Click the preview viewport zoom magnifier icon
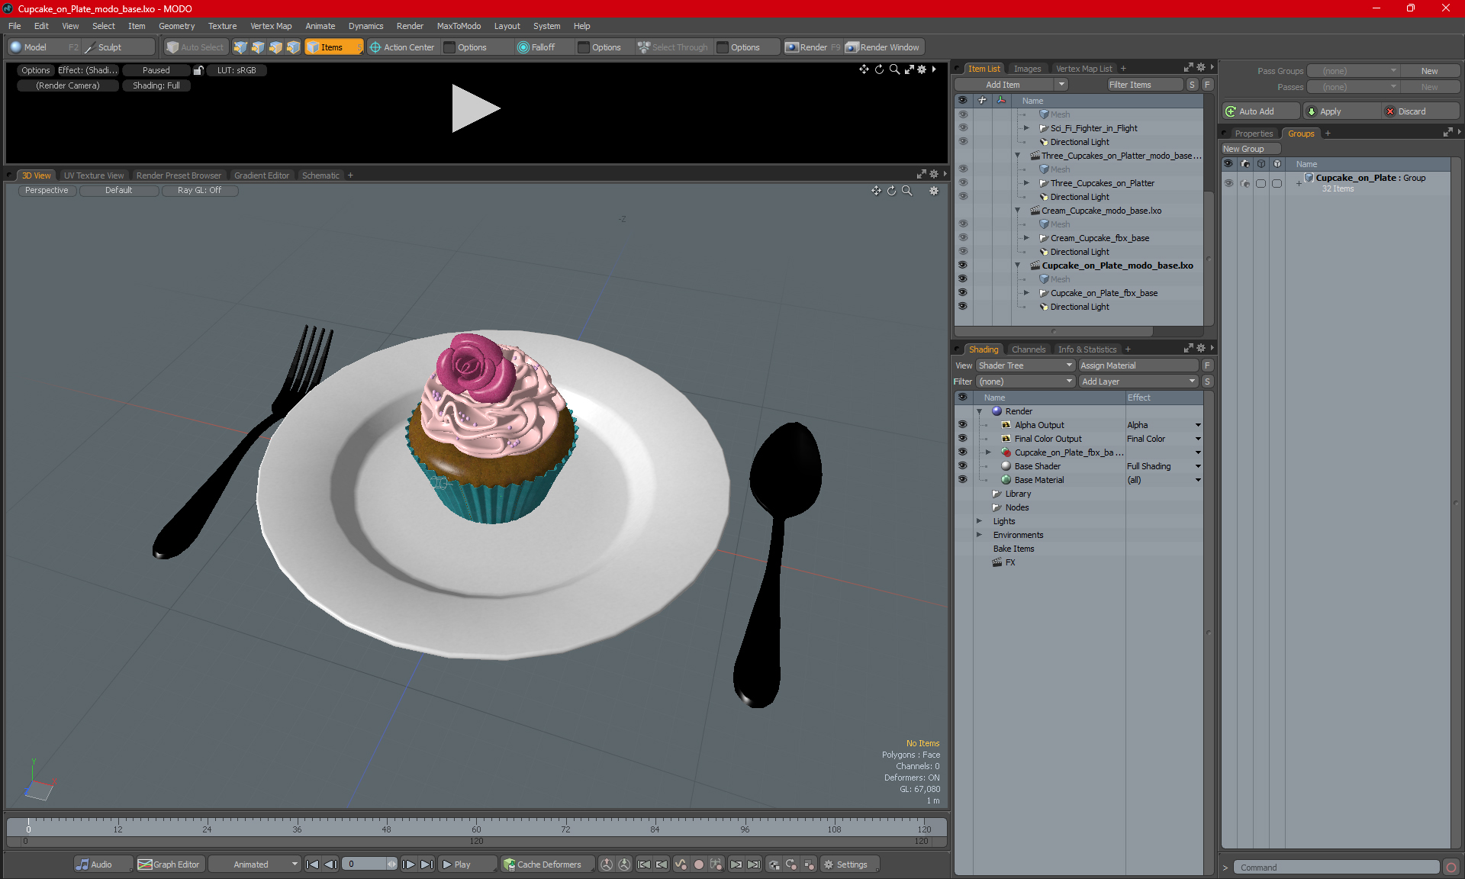Image resolution: width=1465 pixels, height=879 pixels. pos(894,69)
